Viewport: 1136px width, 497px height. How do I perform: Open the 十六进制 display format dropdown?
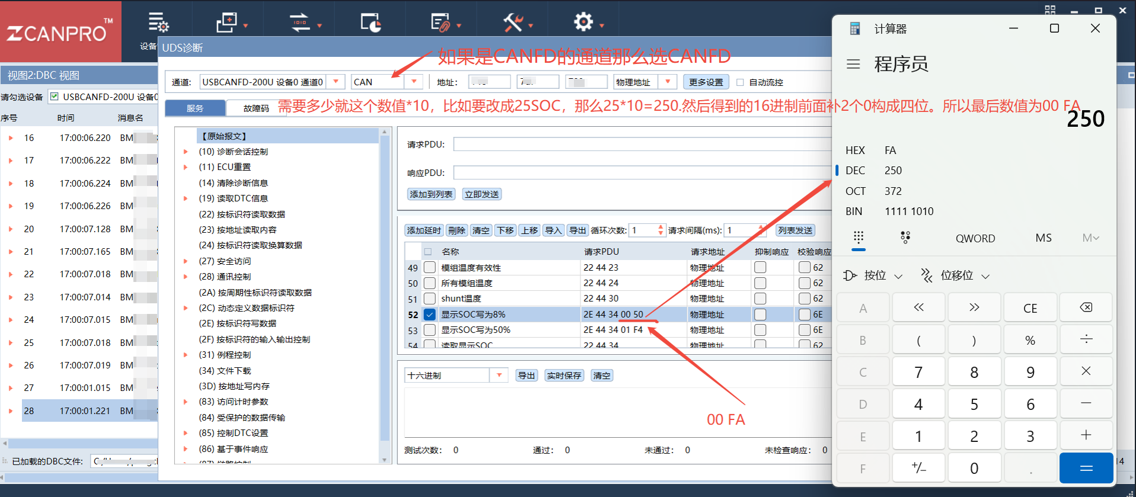click(499, 376)
